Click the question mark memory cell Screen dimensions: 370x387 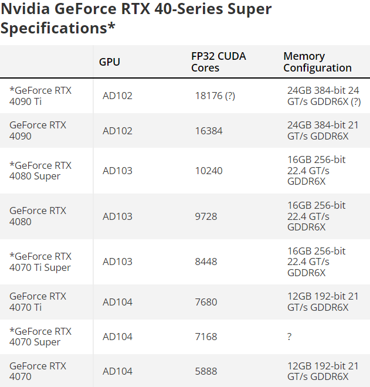(289, 337)
